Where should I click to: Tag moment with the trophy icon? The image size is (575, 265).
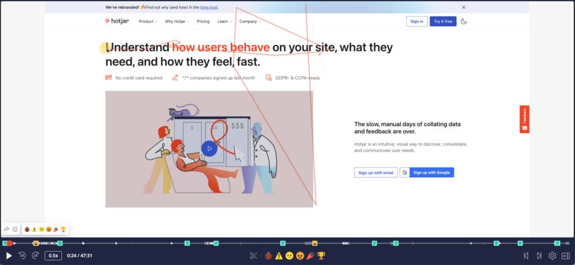pos(321,256)
